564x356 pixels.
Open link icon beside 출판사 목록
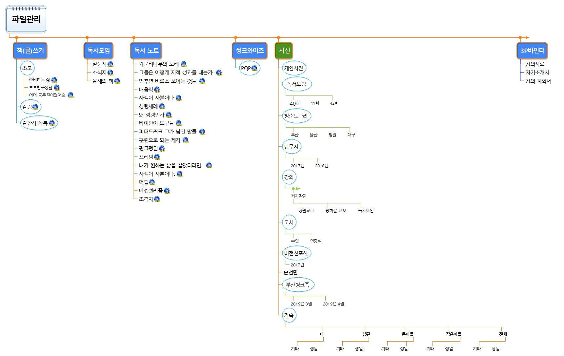[x=52, y=123]
